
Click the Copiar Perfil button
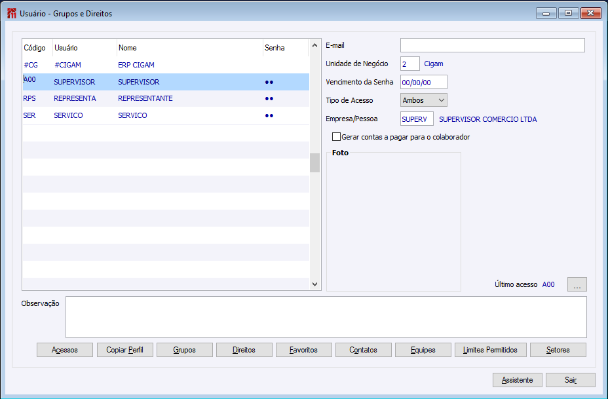pos(124,350)
